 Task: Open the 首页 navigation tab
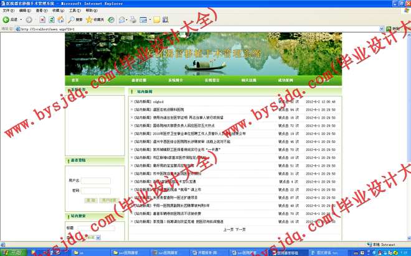pos(75,80)
